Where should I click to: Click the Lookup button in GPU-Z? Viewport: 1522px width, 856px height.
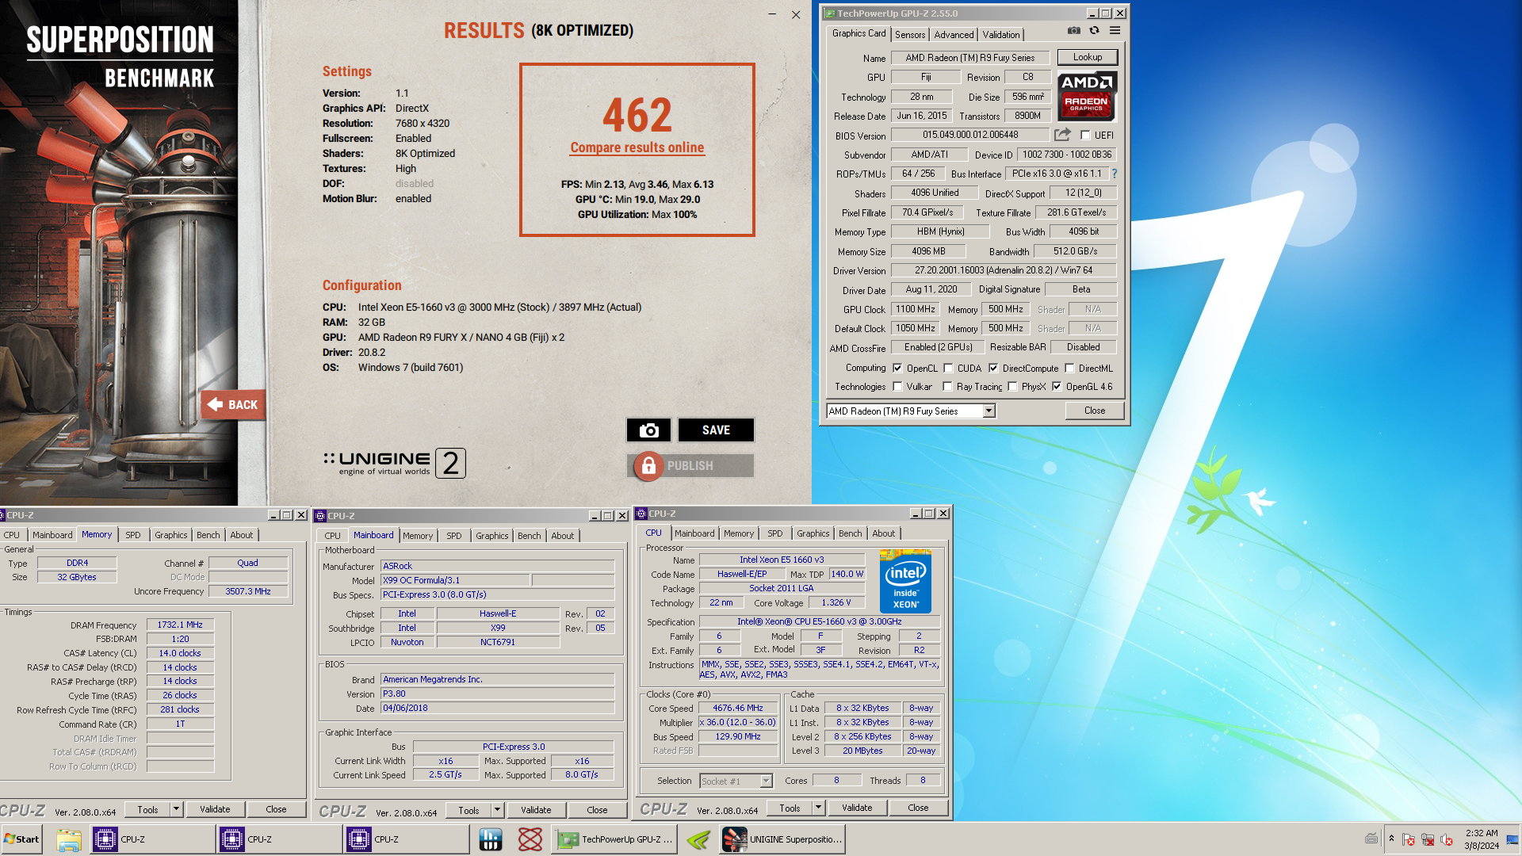click(1087, 57)
